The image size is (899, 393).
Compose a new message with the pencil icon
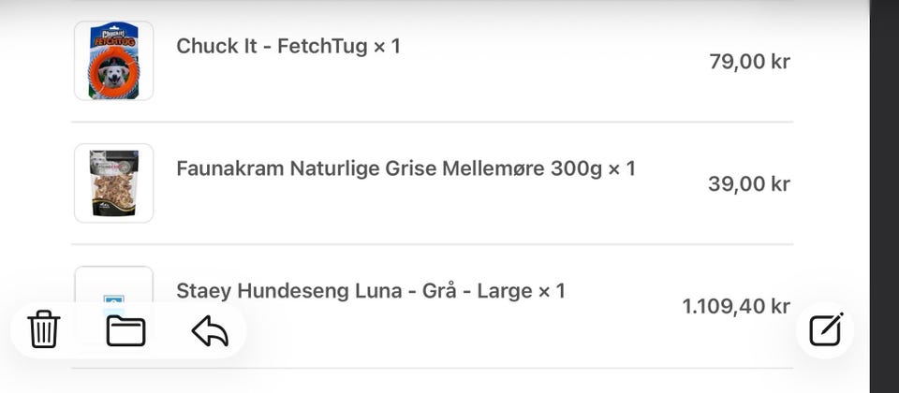(826, 330)
